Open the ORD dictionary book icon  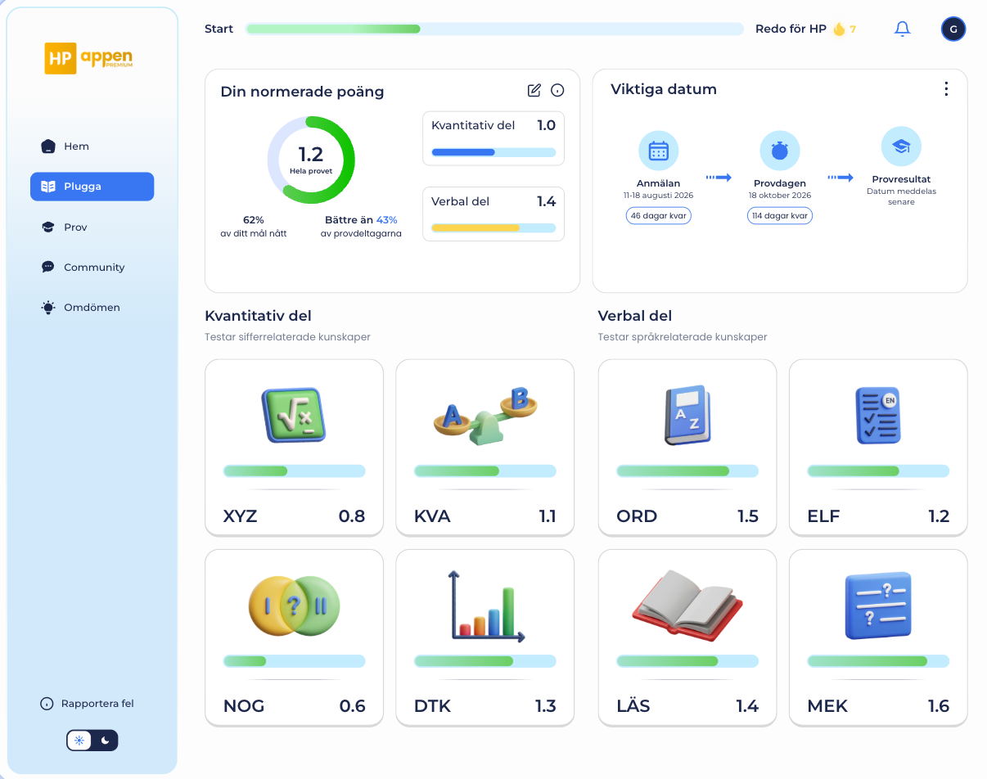coord(687,416)
